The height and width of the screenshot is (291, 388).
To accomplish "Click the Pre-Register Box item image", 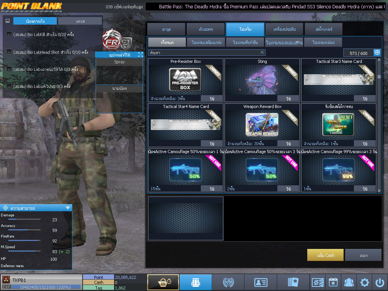I will [185, 80].
